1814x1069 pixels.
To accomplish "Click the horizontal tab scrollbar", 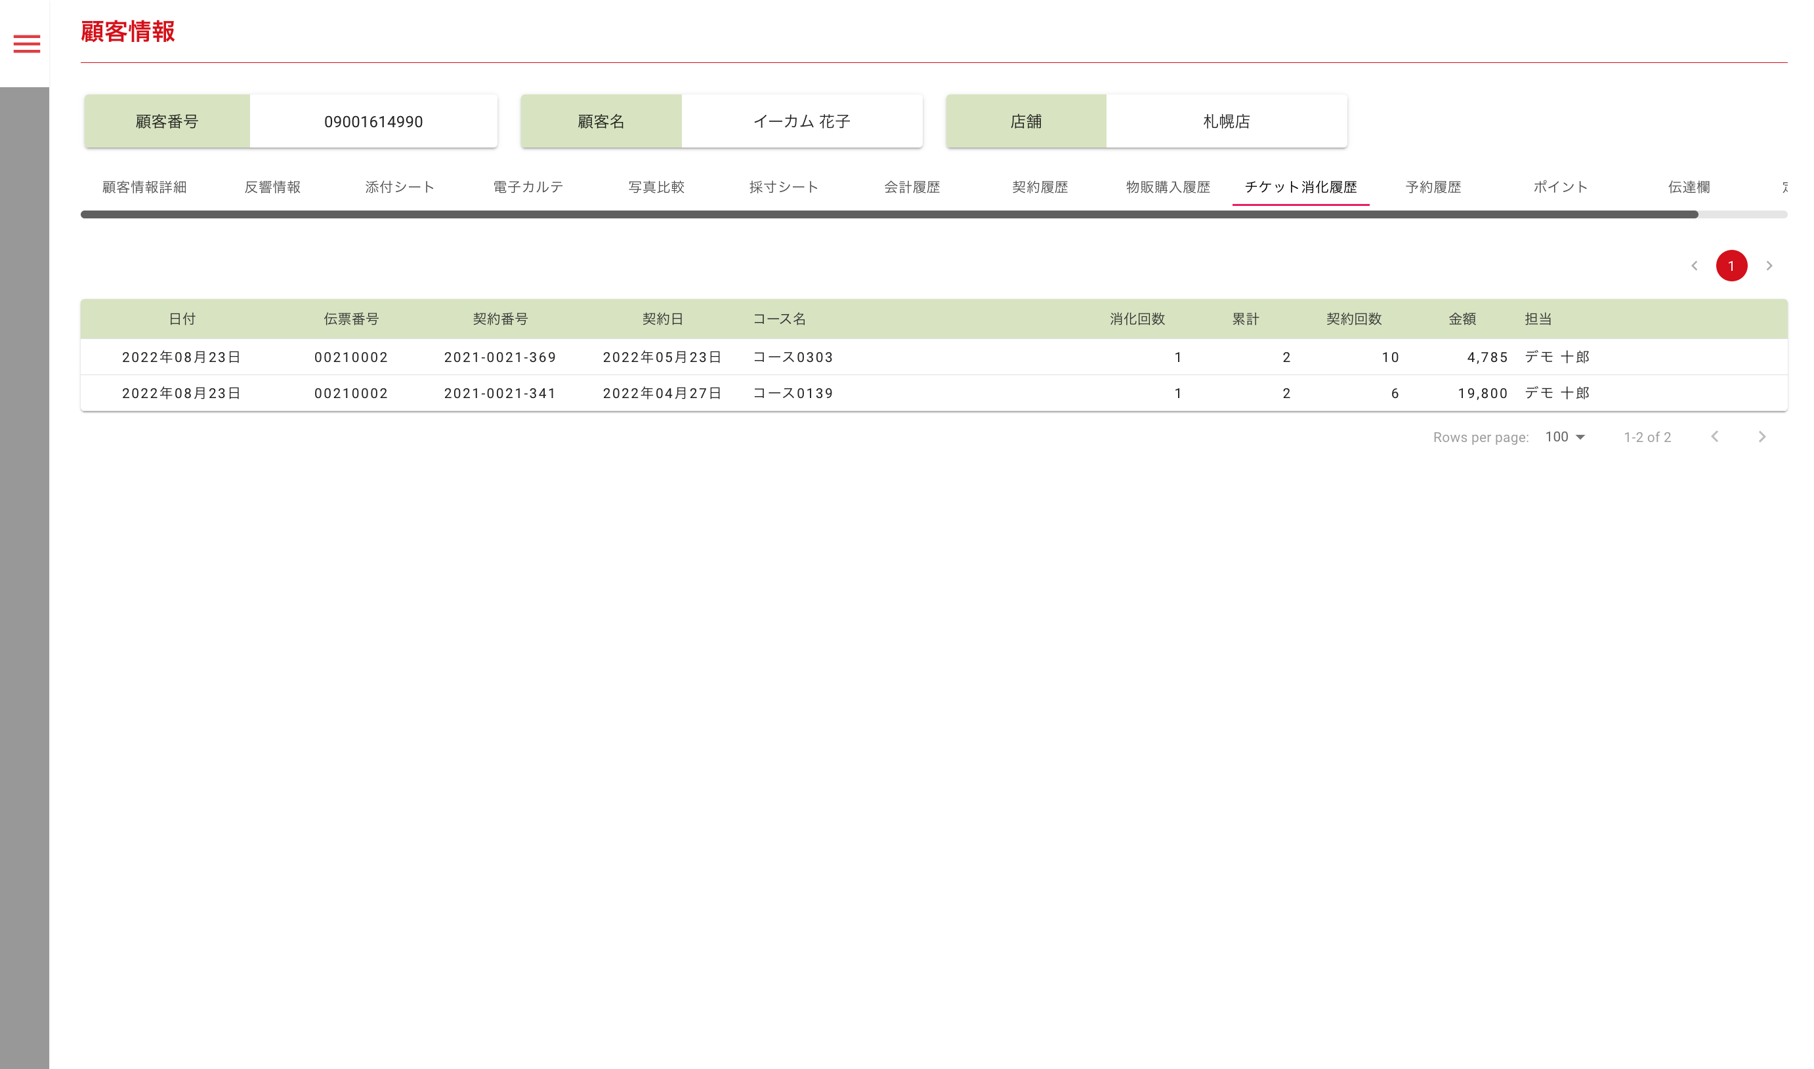I will pos(889,214).
